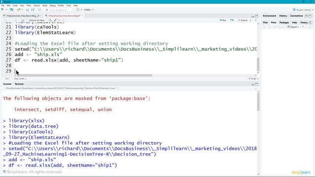Switch to the Help tab
This screenshot has height=177, width=315.
point(294,23)
